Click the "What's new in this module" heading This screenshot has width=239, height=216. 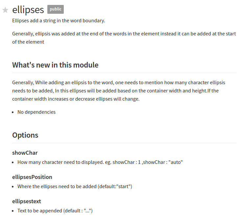click(55, 65)
